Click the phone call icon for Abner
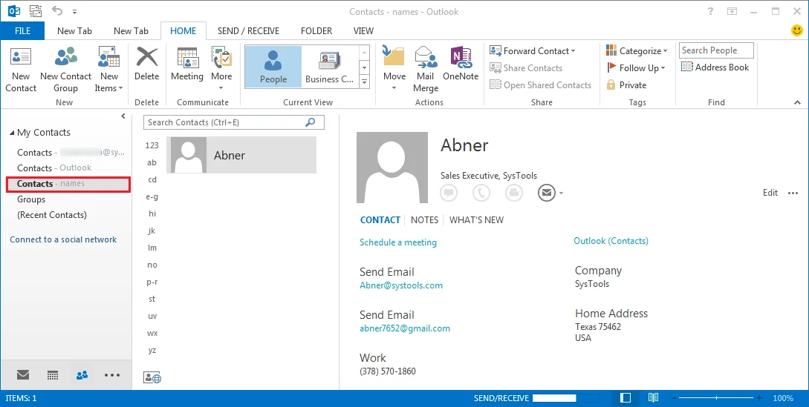 481,193
